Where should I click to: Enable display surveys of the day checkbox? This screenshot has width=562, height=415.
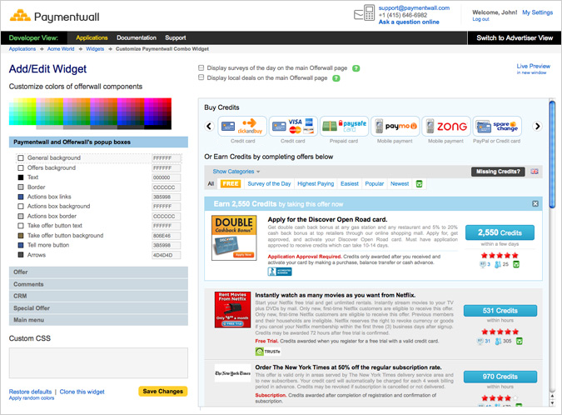point(201,67)
